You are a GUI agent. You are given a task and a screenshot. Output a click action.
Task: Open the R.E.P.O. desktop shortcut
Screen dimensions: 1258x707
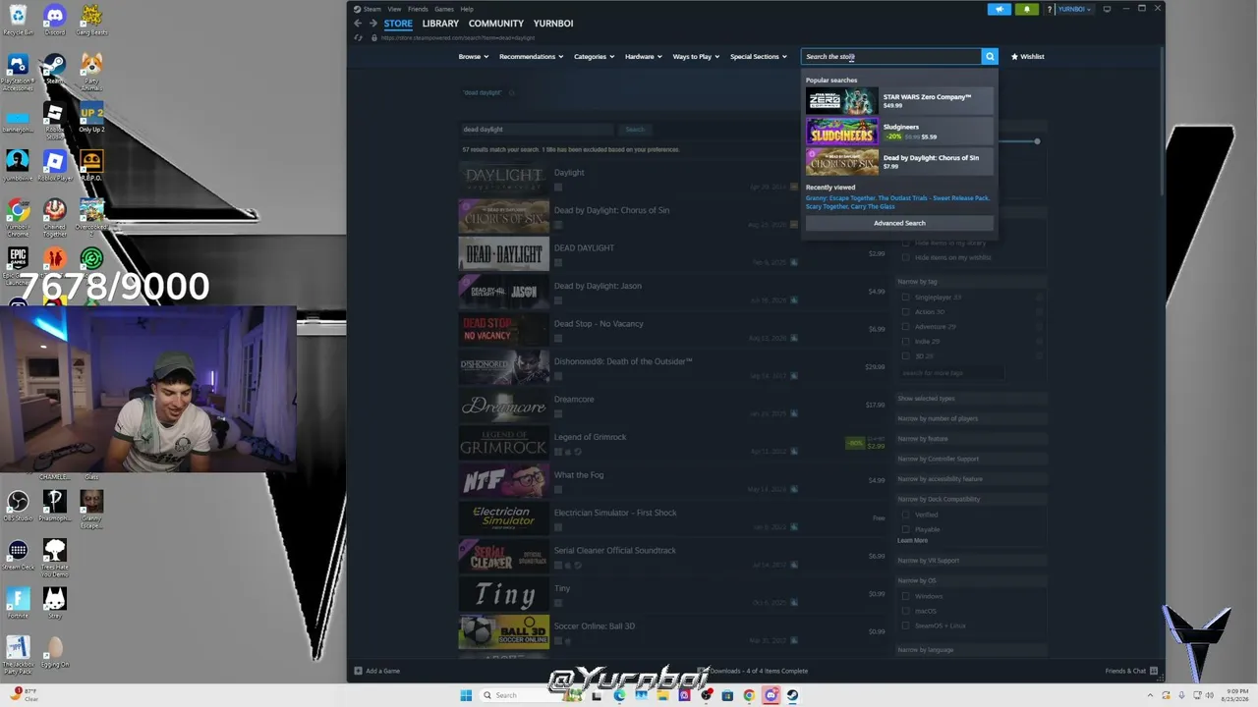click(x=91, y=165)
